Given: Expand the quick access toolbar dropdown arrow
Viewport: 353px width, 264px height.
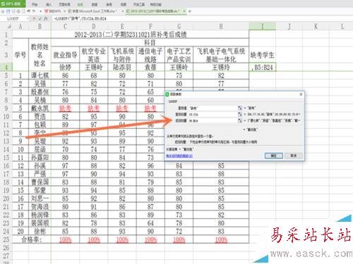Looking at the screenshot, I should pos(40,11).
